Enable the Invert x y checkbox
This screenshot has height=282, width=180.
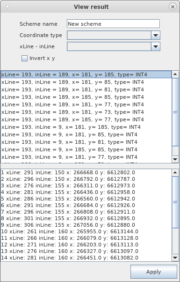(24, 58)
